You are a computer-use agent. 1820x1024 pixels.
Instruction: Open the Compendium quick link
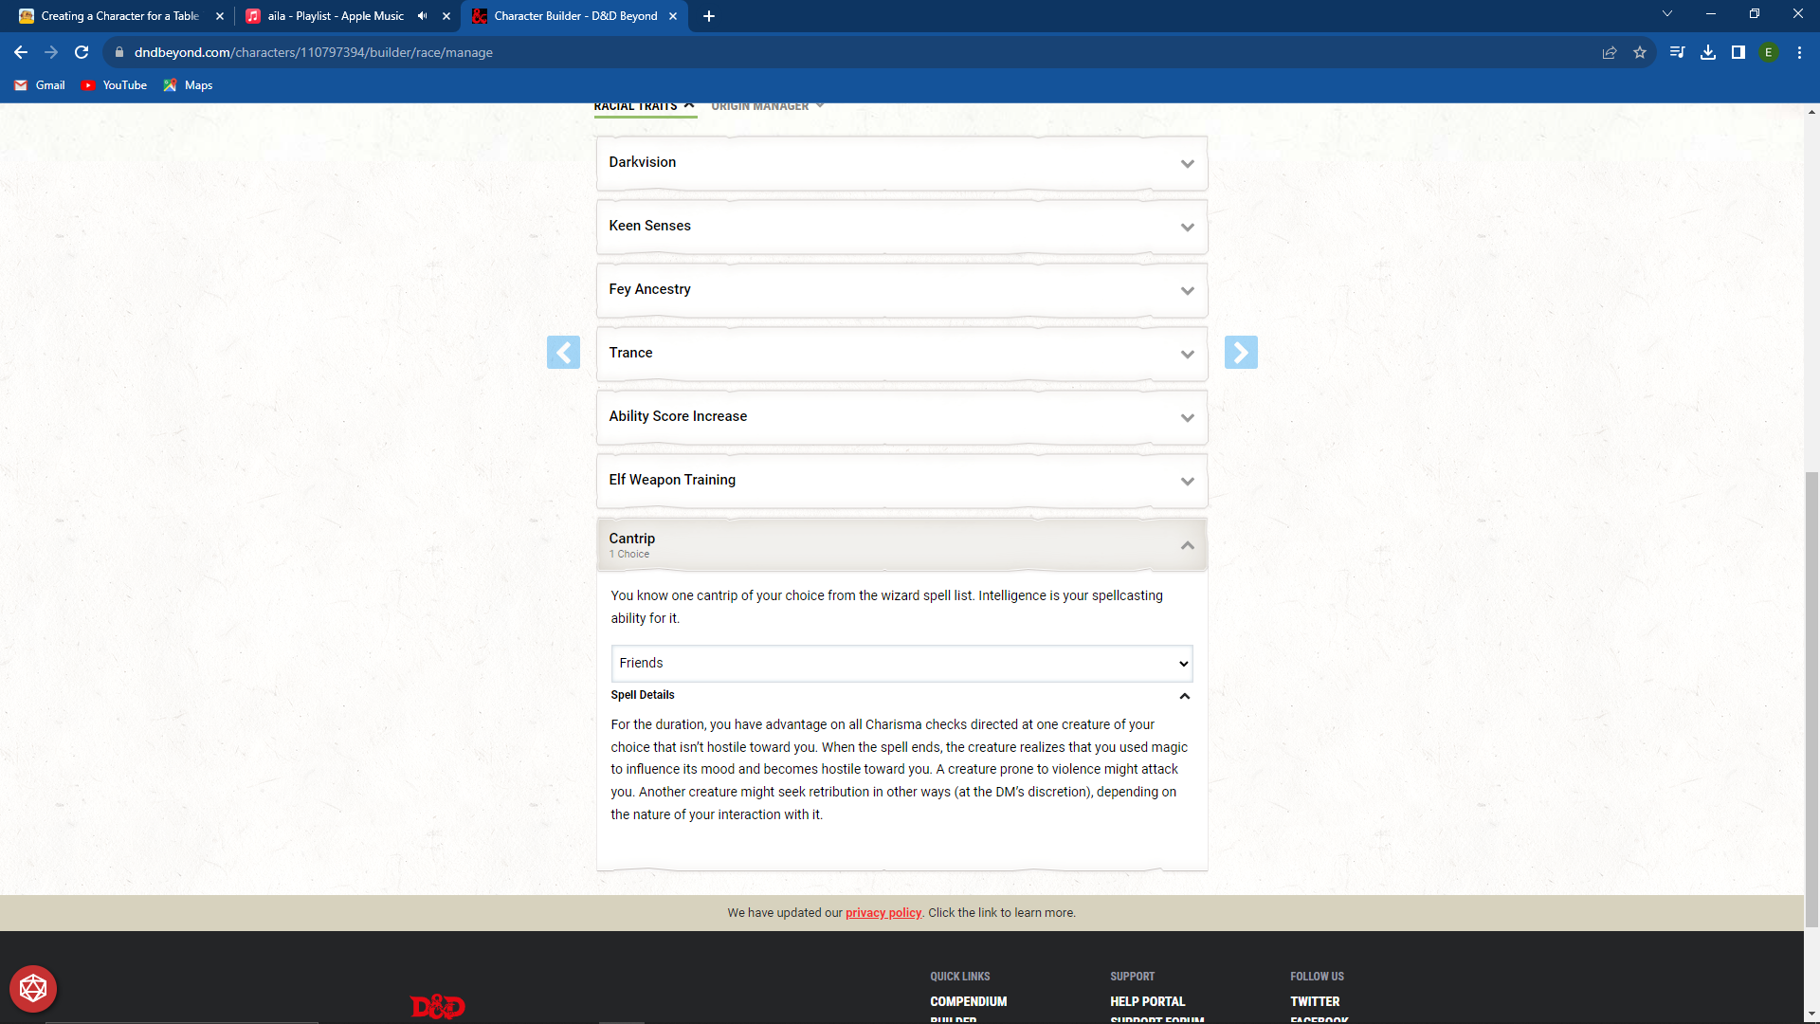(x=968, y=1000)
